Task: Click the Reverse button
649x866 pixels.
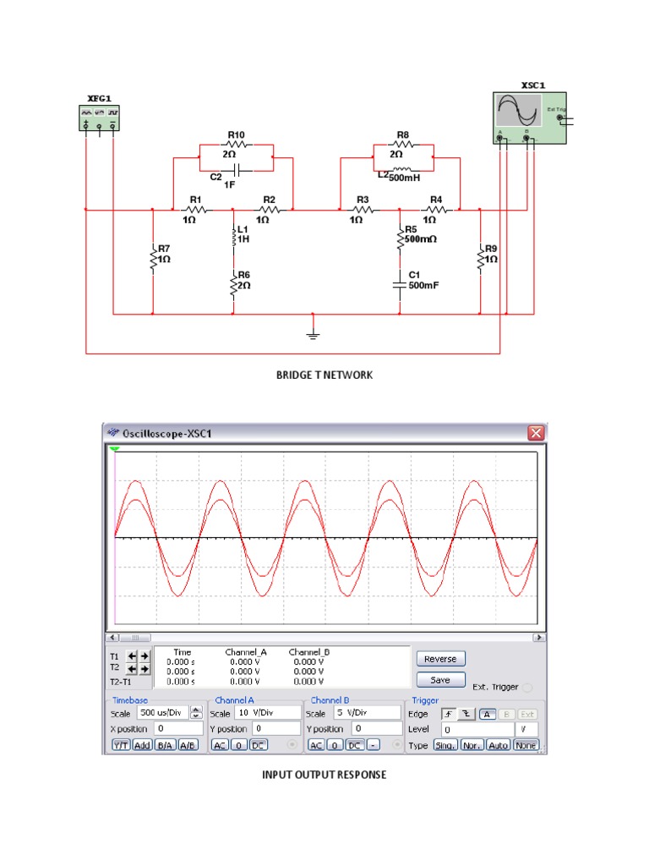Action: [x=440, y=659]
